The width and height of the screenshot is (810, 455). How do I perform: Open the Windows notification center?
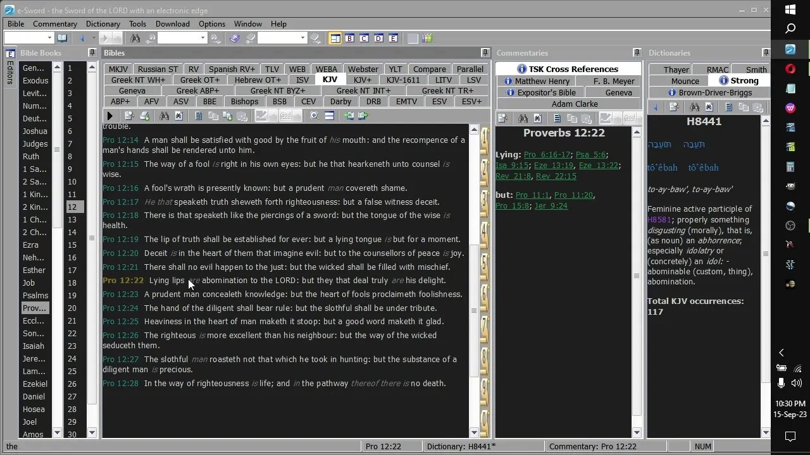[790, 436]
